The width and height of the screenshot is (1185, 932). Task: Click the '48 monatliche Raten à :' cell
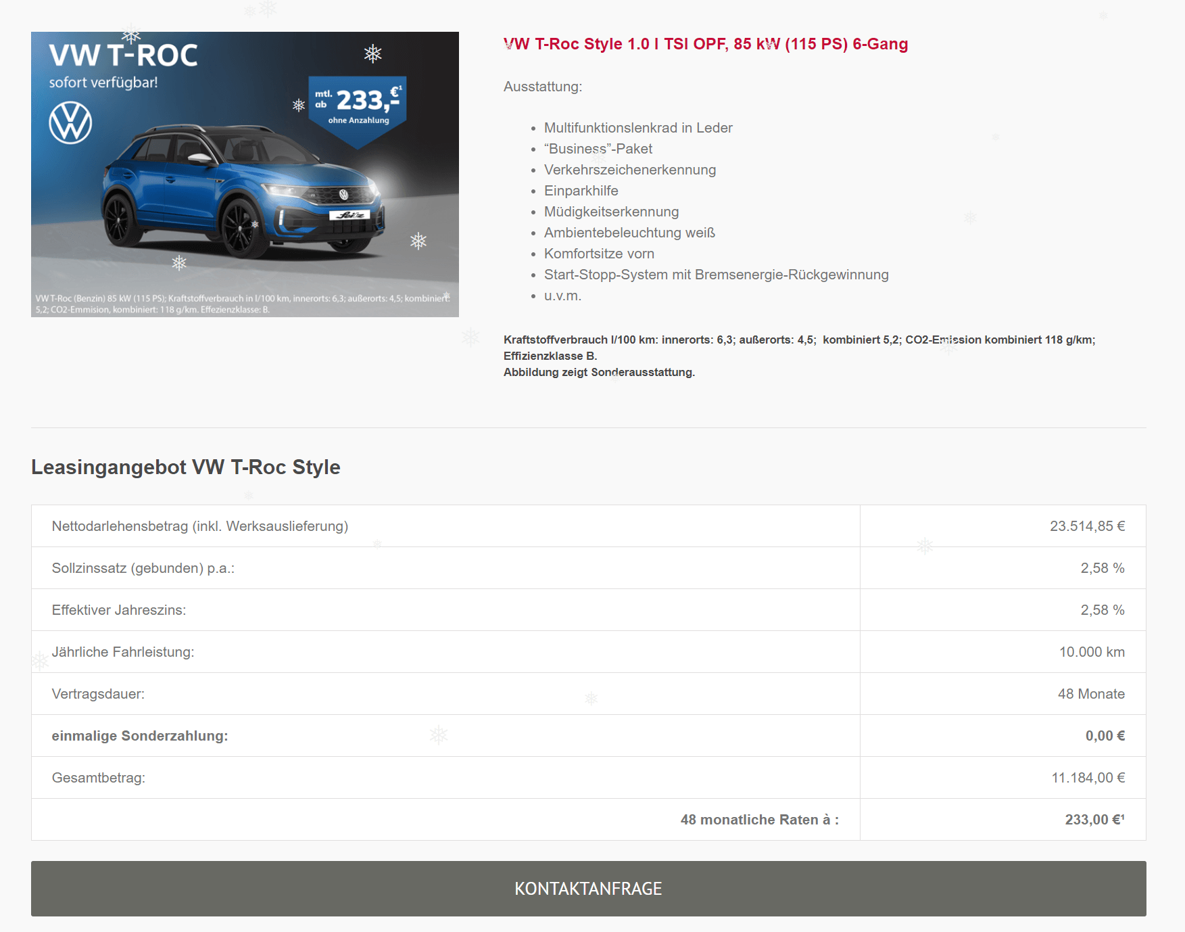[x=445, y=820]
